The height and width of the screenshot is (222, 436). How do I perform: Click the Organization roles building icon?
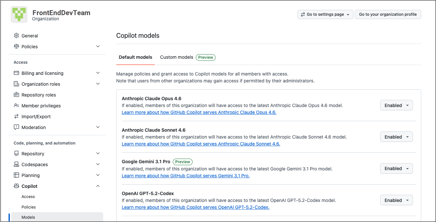[x=16, y=84]
